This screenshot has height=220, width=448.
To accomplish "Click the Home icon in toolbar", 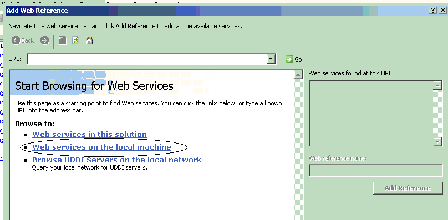I will [89, 40].
